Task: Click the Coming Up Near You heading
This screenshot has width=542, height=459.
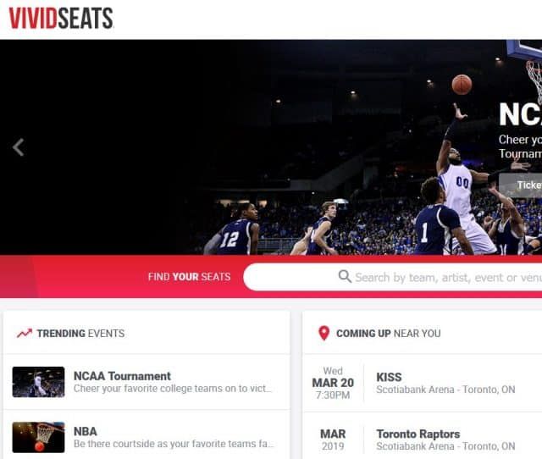Action: pyautogui.click(x=389, y=334)
